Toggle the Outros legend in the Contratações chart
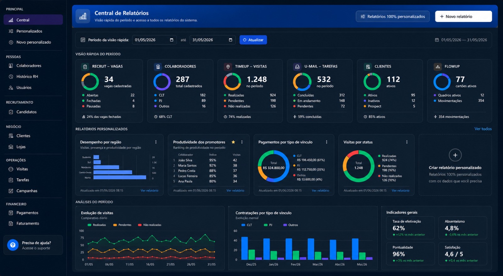 click(x=290, y=225)
